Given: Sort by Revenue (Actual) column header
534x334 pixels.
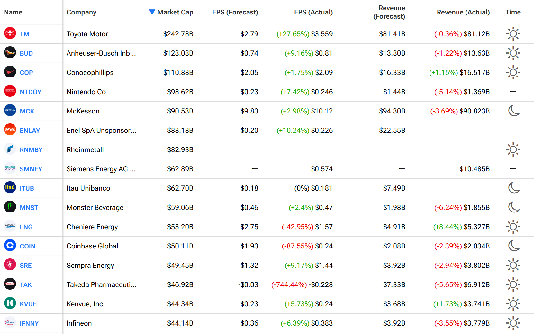Looking at the screenshot, I should pyautogui.click(x=463, y=12).
